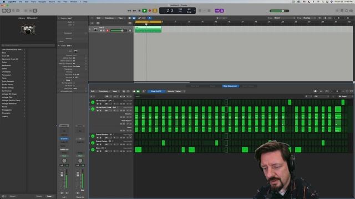Click the Stop transport button
Viewport: 355px width, 199px height.
pyautogui.click(x=139, y=11)
